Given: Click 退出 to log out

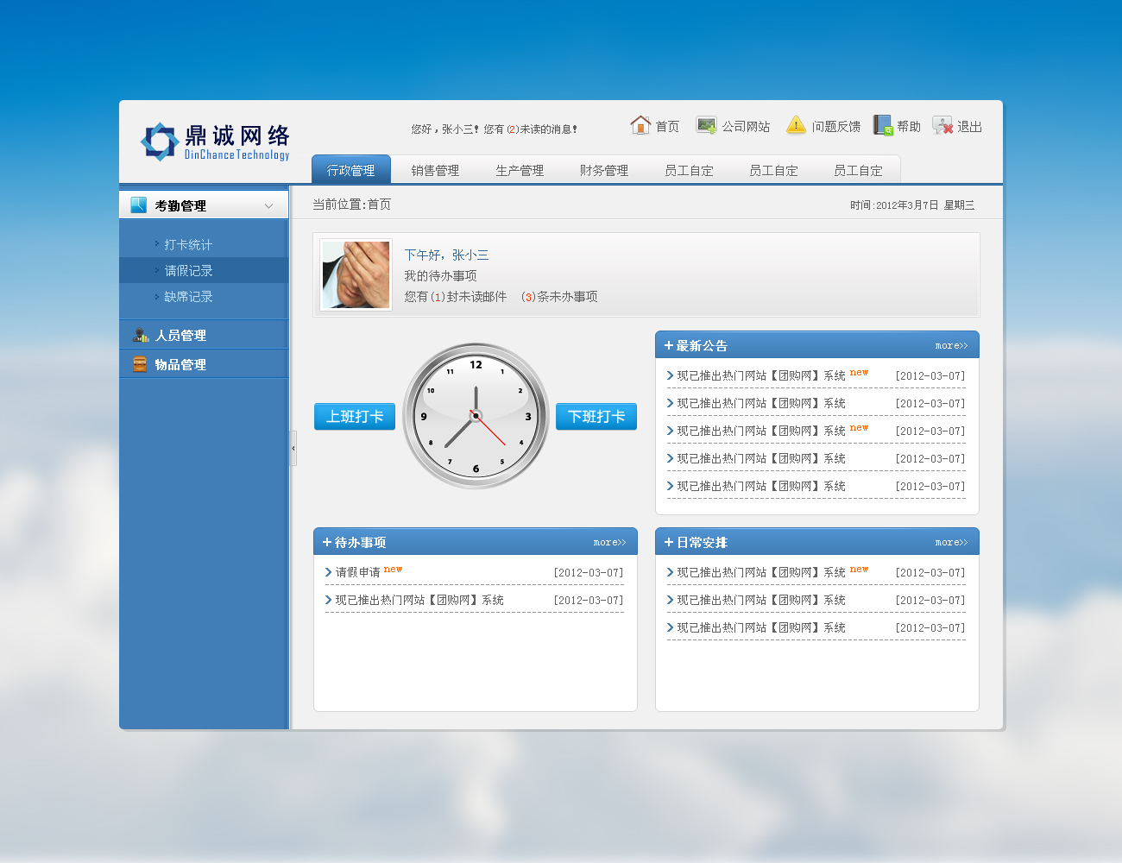Looking at the screenshot, I should 970,127.
